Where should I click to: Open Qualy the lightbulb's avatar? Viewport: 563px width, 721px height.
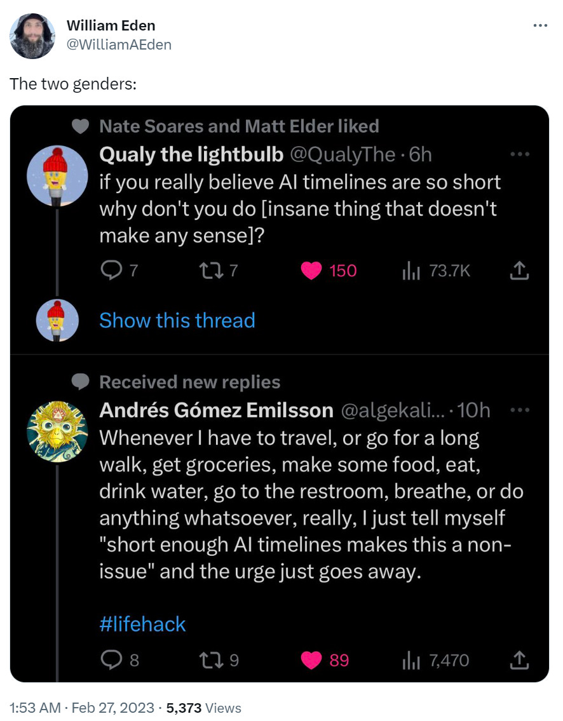click(x=57, y=176)
